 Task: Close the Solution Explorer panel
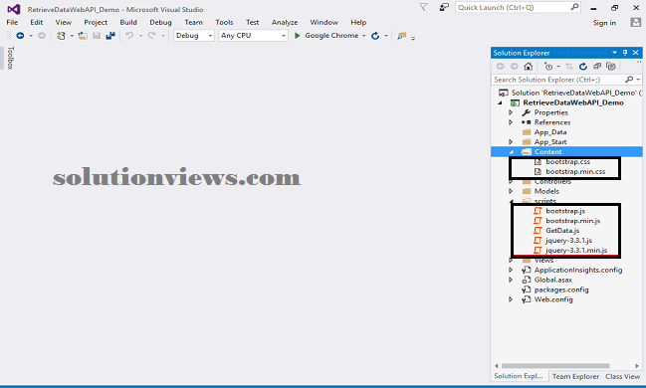pyautogui.click(x=636, y=53)
